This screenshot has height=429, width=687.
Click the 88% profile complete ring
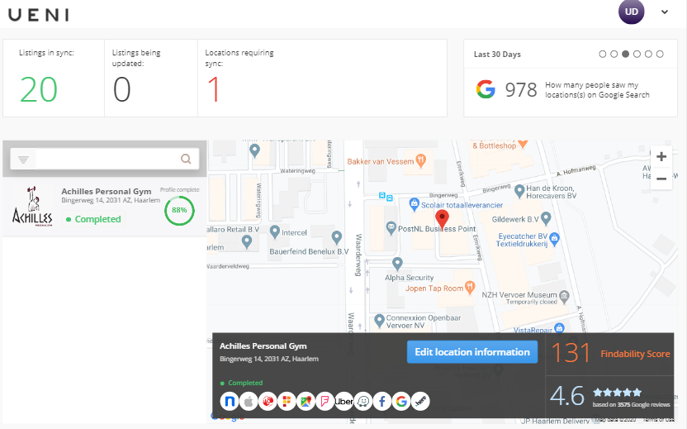click(179, 210)
